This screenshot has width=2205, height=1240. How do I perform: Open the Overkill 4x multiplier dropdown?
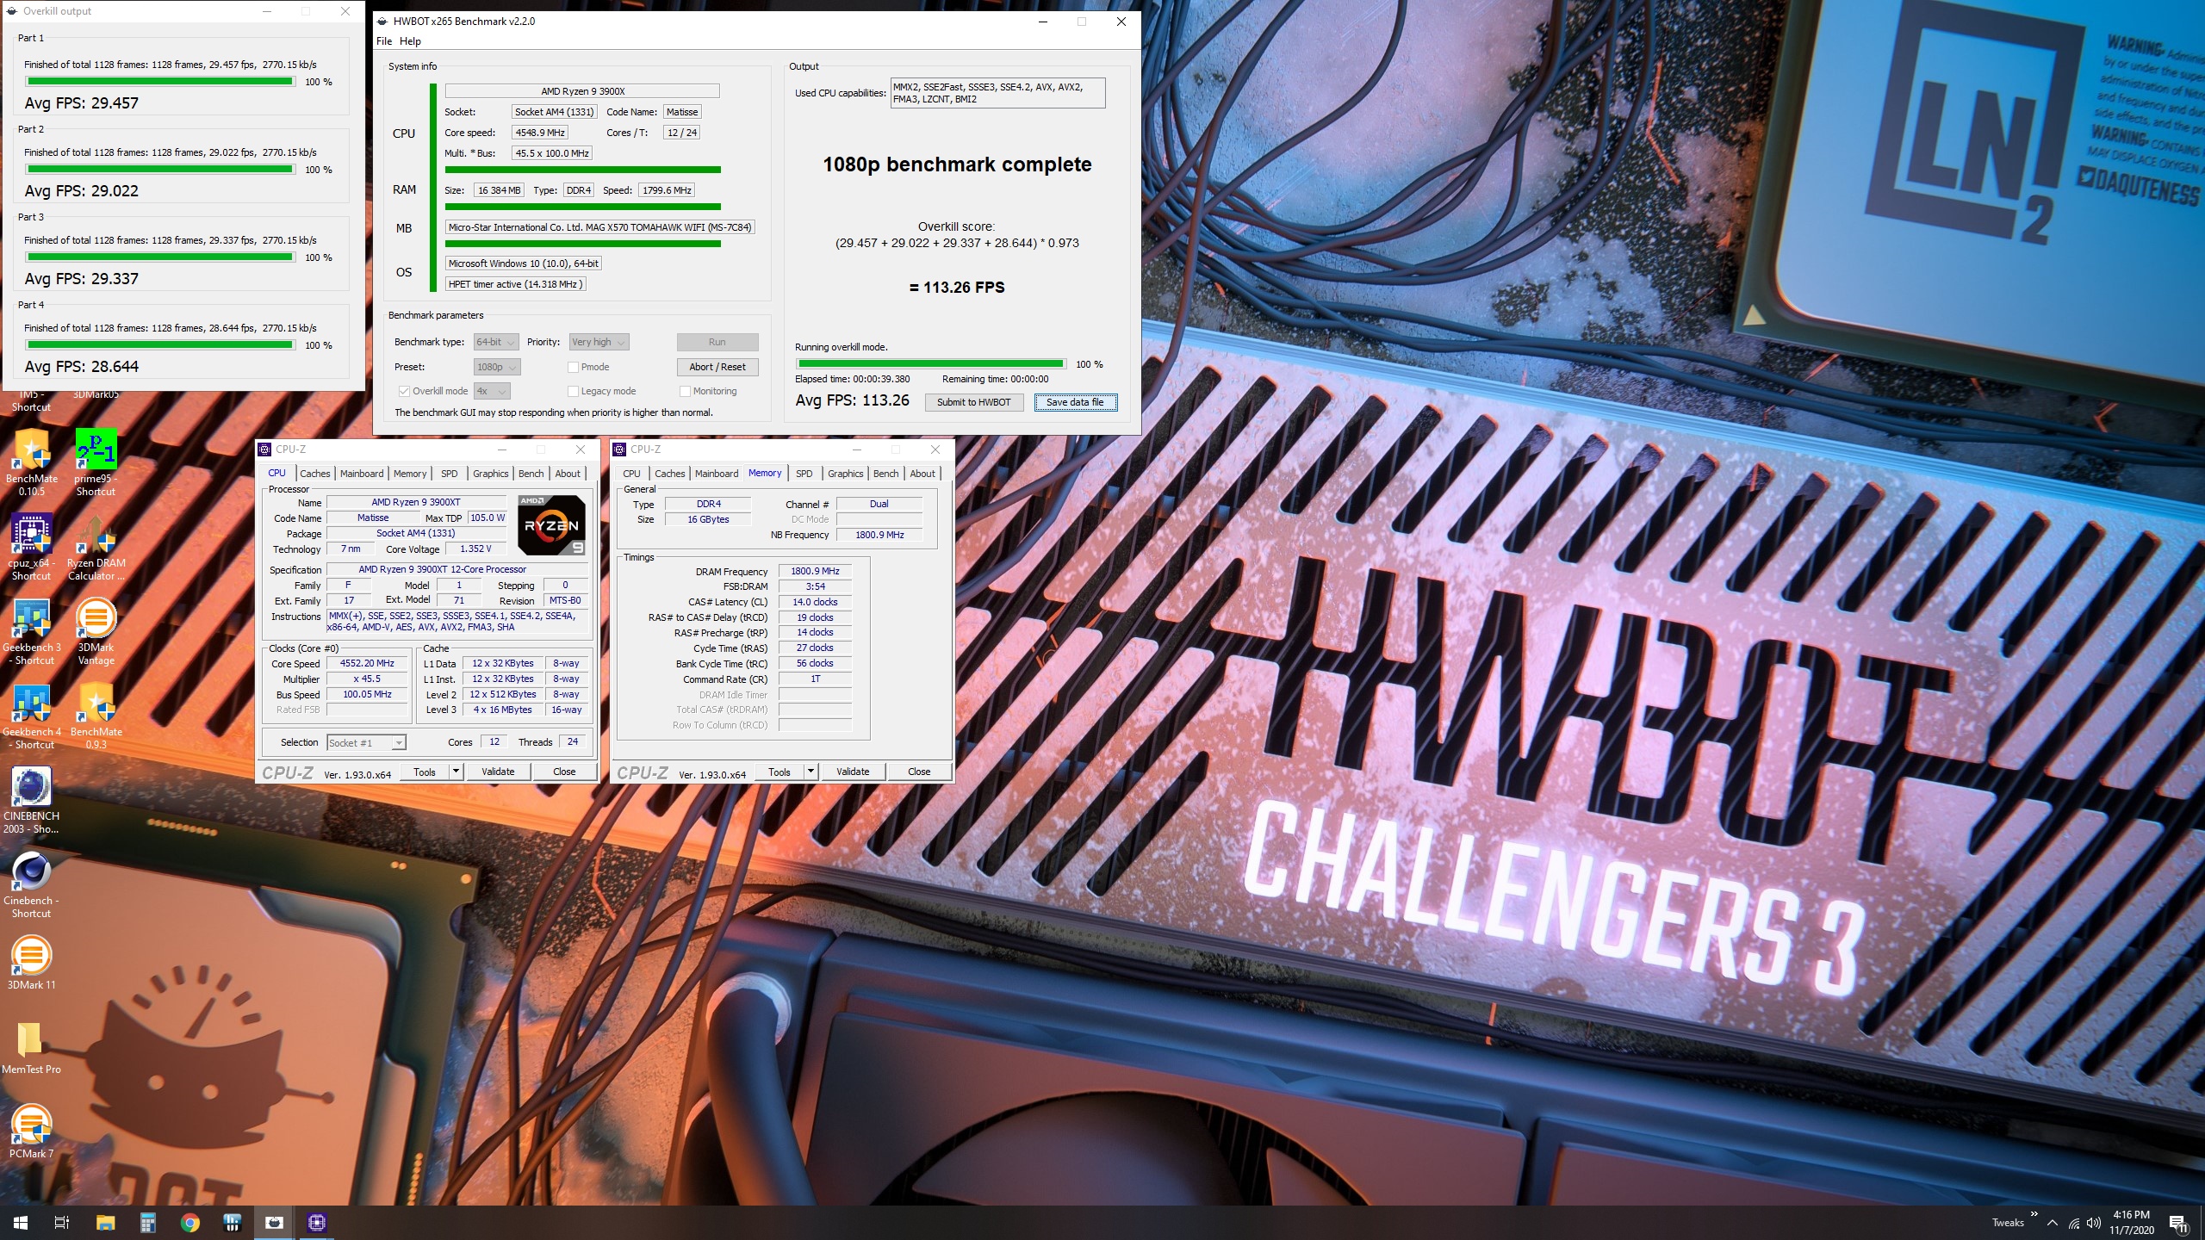tap(492, 391)
